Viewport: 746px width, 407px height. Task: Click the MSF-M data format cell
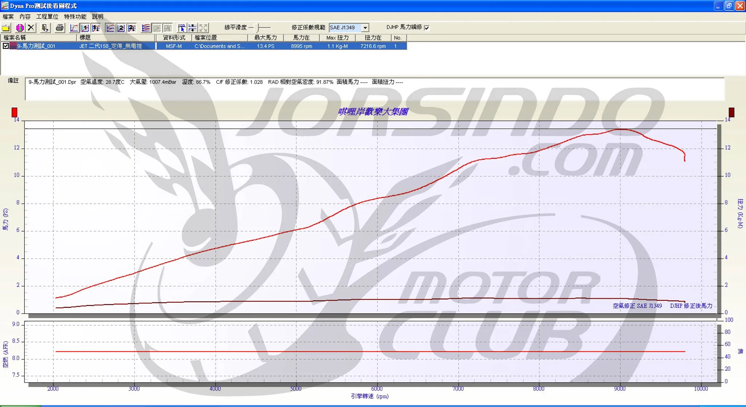coord(174,46)
